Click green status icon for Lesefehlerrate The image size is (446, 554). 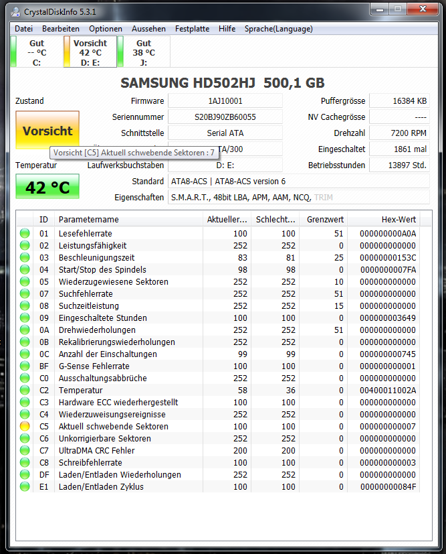coord(25,234)
